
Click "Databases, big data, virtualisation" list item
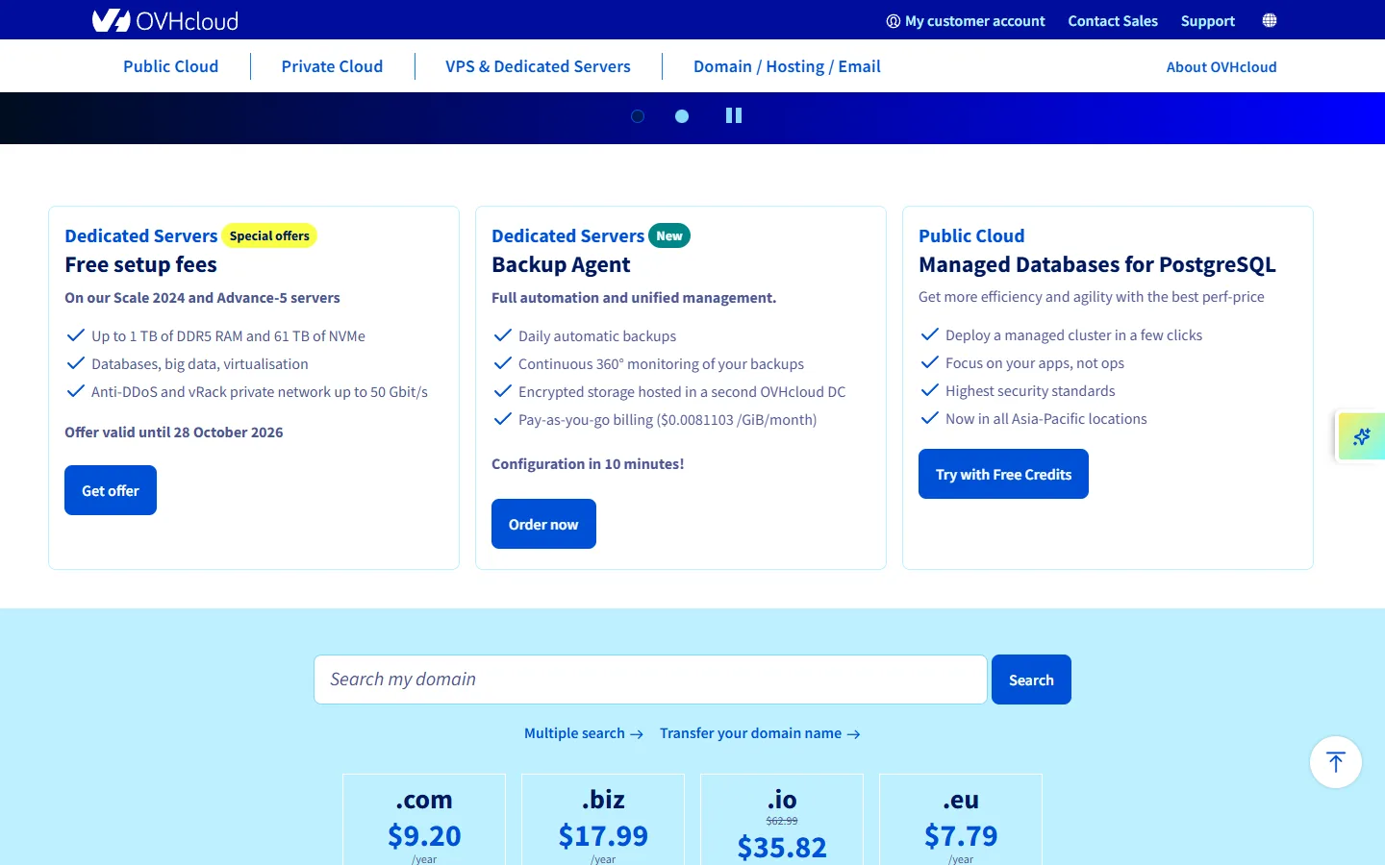(200, 364)
